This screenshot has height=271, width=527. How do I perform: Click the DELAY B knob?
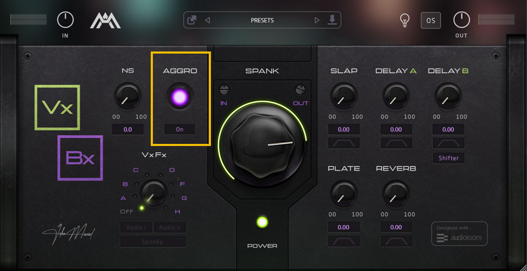tap(448, 97)
